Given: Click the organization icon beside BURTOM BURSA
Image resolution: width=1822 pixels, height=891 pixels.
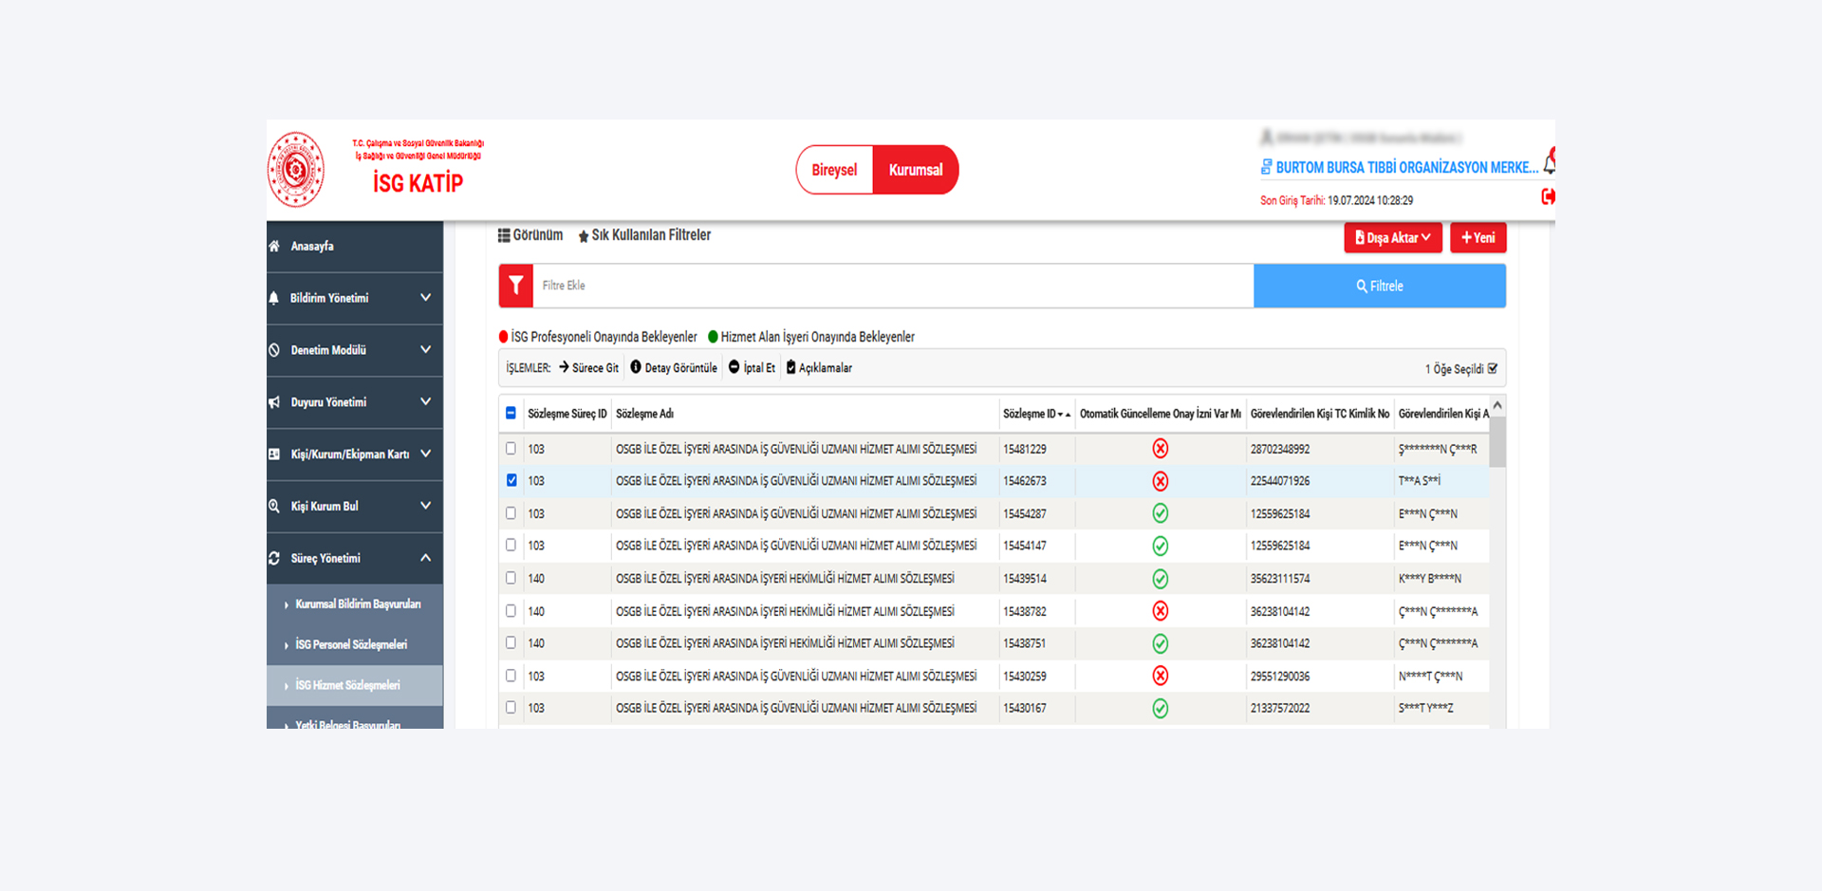Looking at the screenshot, I should tap(1266, 167).
